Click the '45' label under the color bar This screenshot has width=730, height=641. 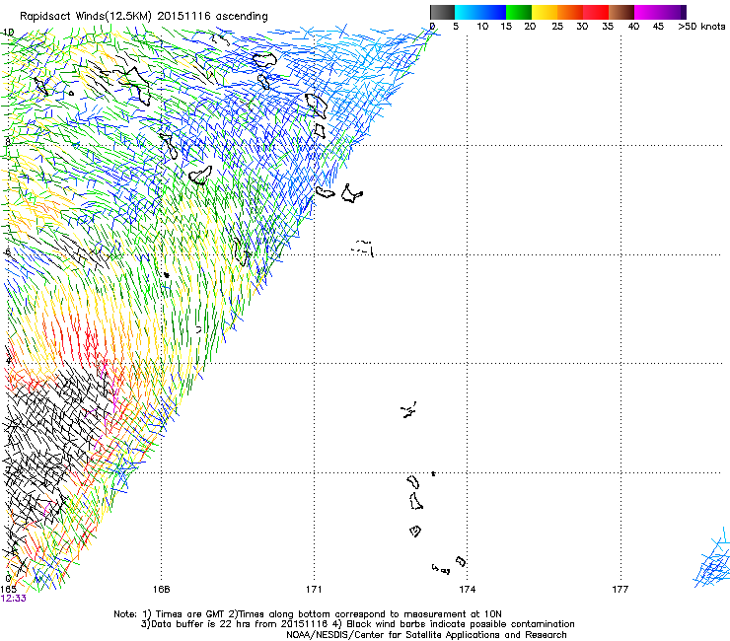658,27
